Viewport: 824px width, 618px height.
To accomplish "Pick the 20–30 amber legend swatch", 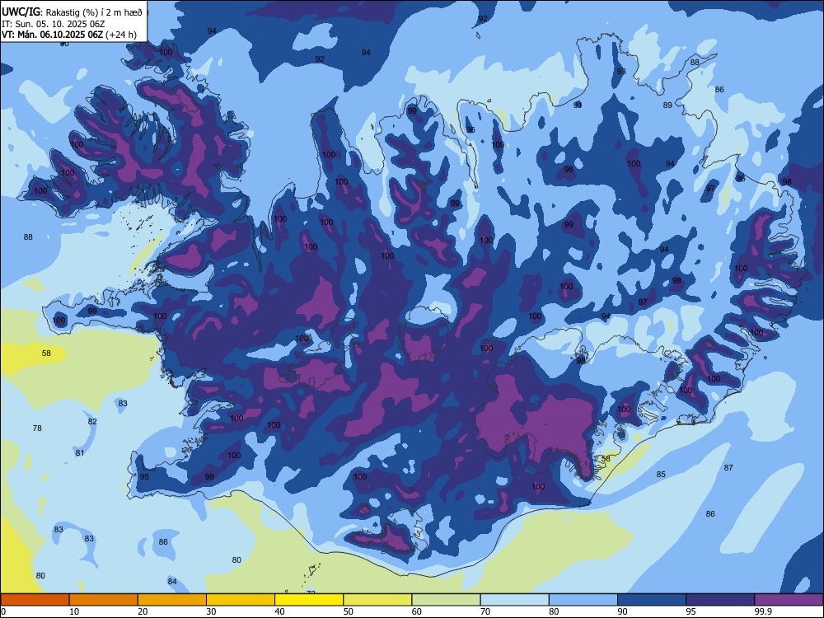I will (172, 600).
